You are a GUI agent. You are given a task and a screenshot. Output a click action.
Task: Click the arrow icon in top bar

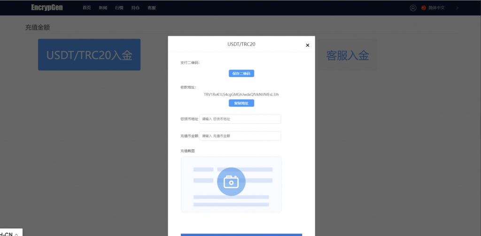pyautogui.click(x=457, y=8)
